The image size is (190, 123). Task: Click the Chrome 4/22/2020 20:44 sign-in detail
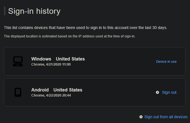[51, 95]
